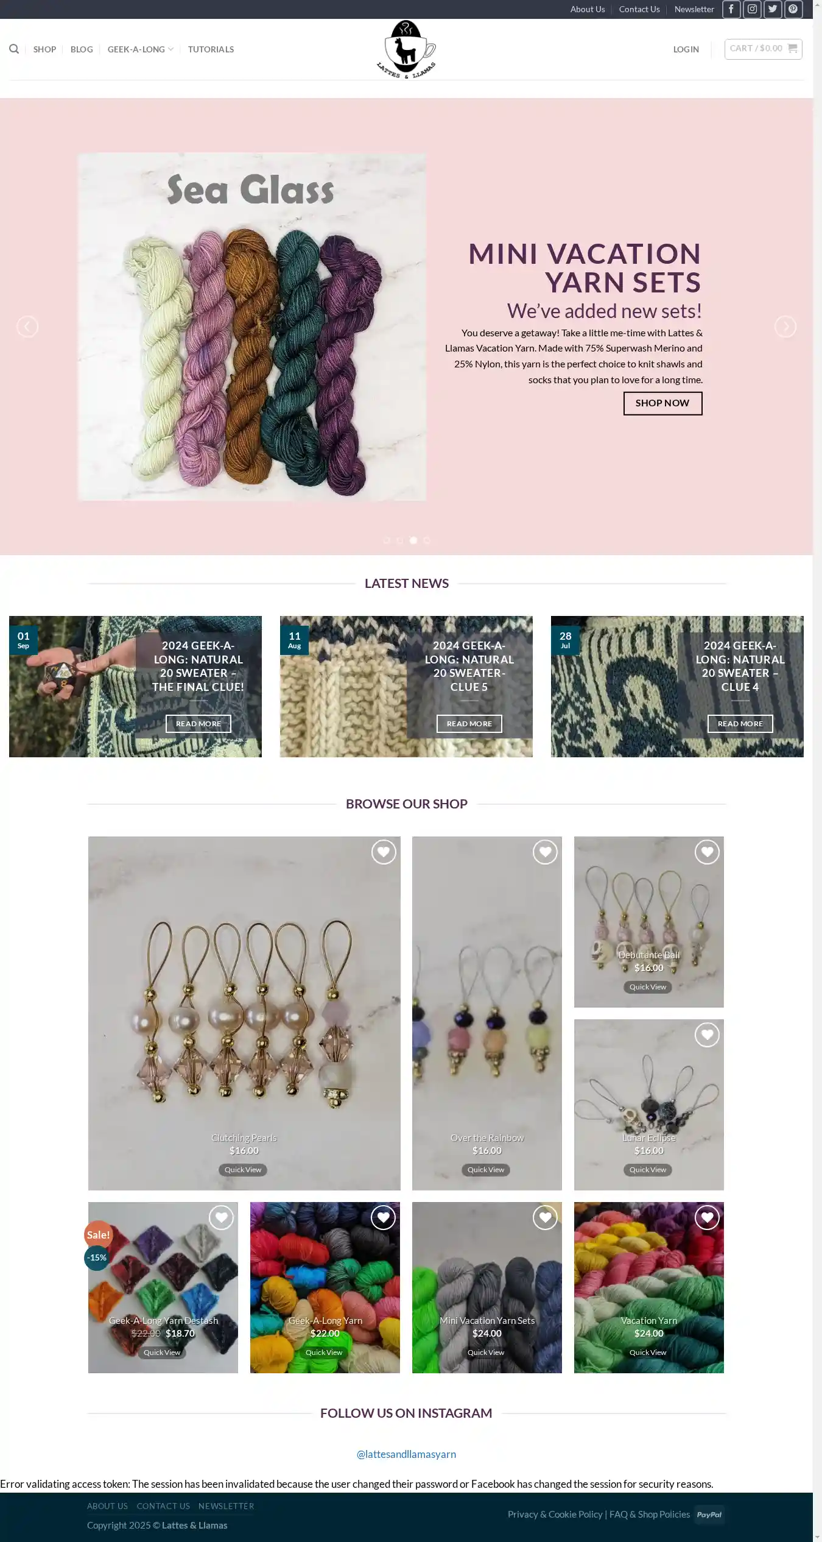Read more about Sweater Clue 5
This screenshot has height=1542, width=822.
coord(469,724)
